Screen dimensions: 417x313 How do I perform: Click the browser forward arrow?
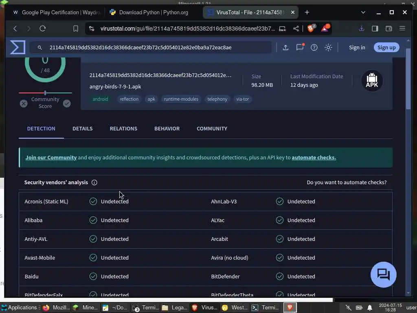pyautogui.click(x=29, y=29)
